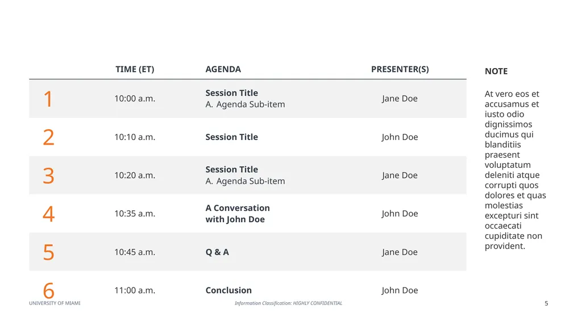Screen dimensions: 582x326
Task: Click the Information Classification footer text
Action: tap(288, 303)
